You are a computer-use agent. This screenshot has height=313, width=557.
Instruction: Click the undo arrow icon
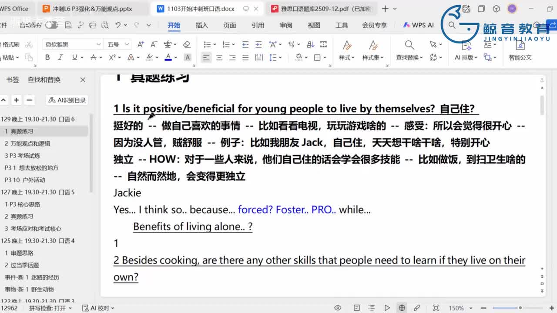click(x=118, y=25)
